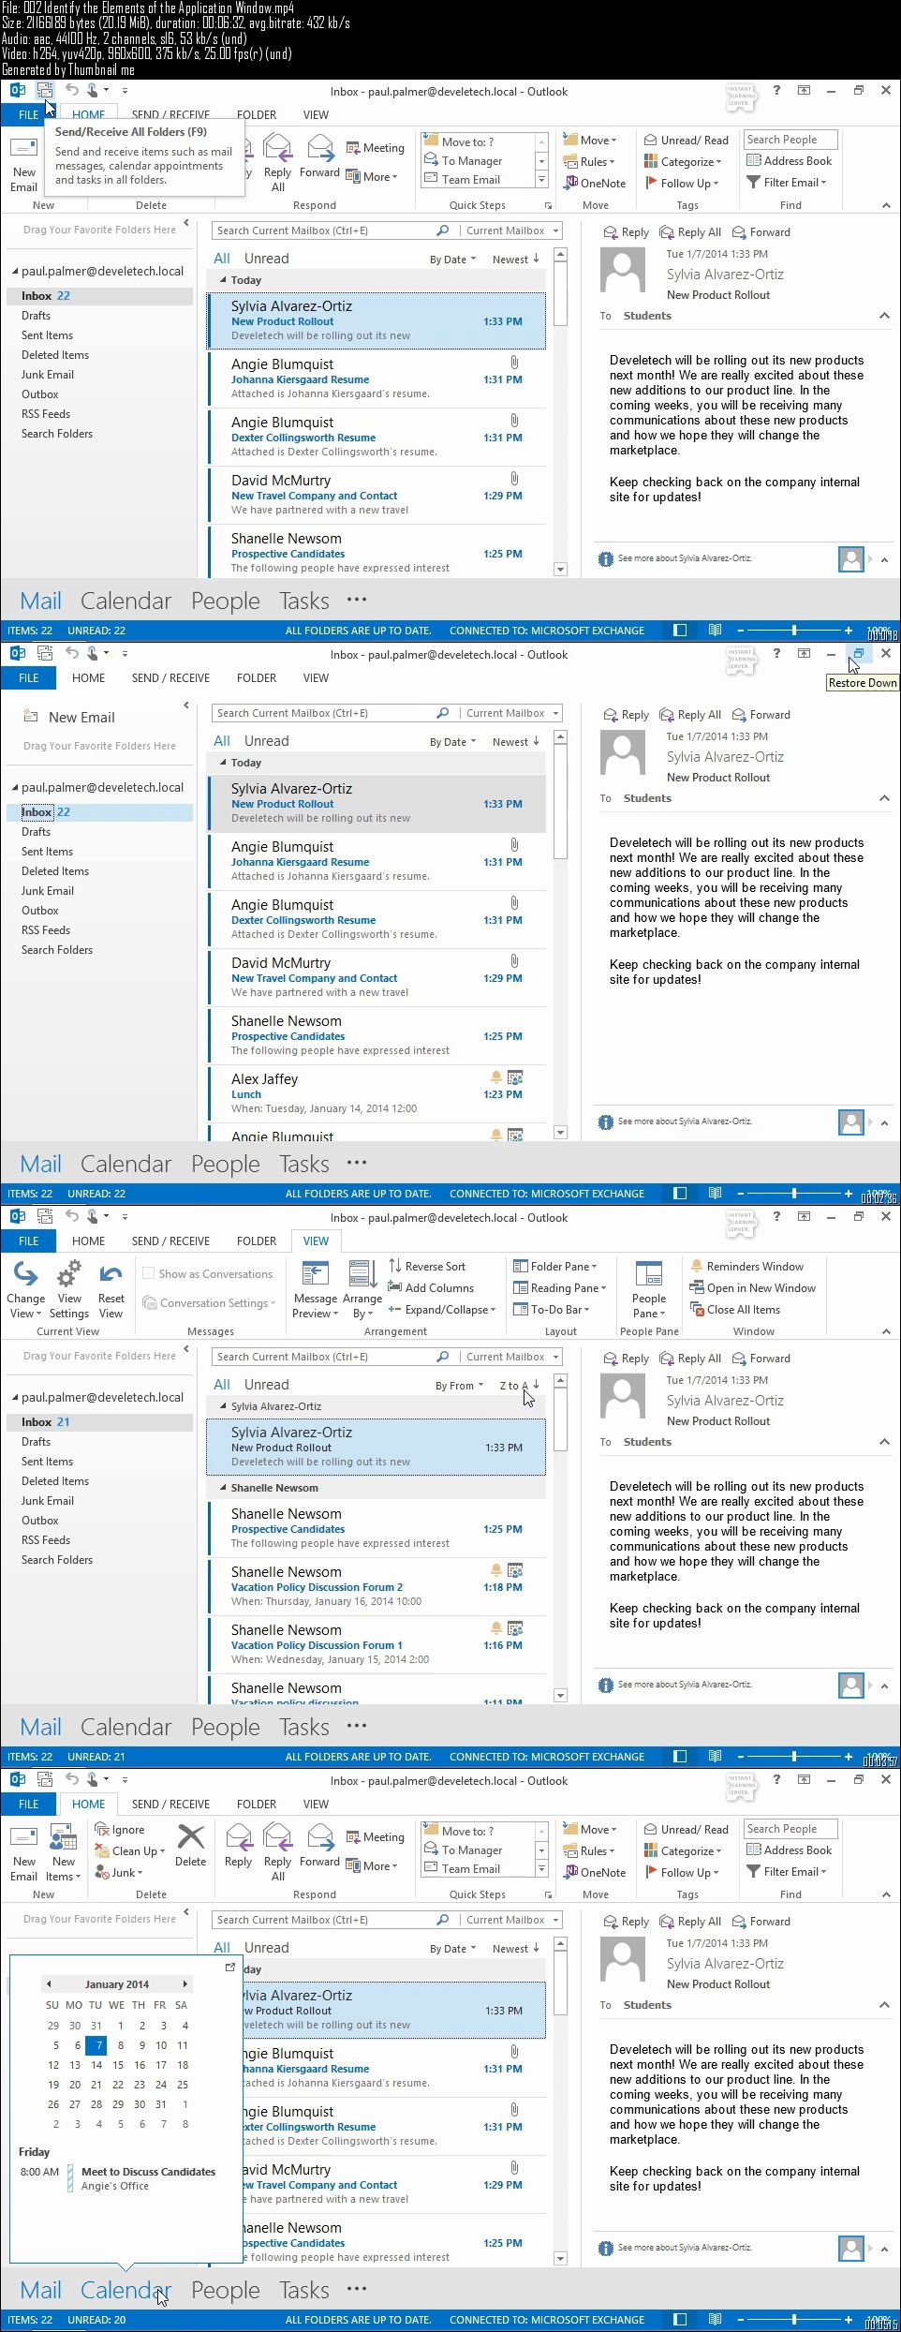The width and height of the screenshot is (901, 2332).
Task: Open the Conversation Settings dropdown
Action: (x=210, y=1302)
